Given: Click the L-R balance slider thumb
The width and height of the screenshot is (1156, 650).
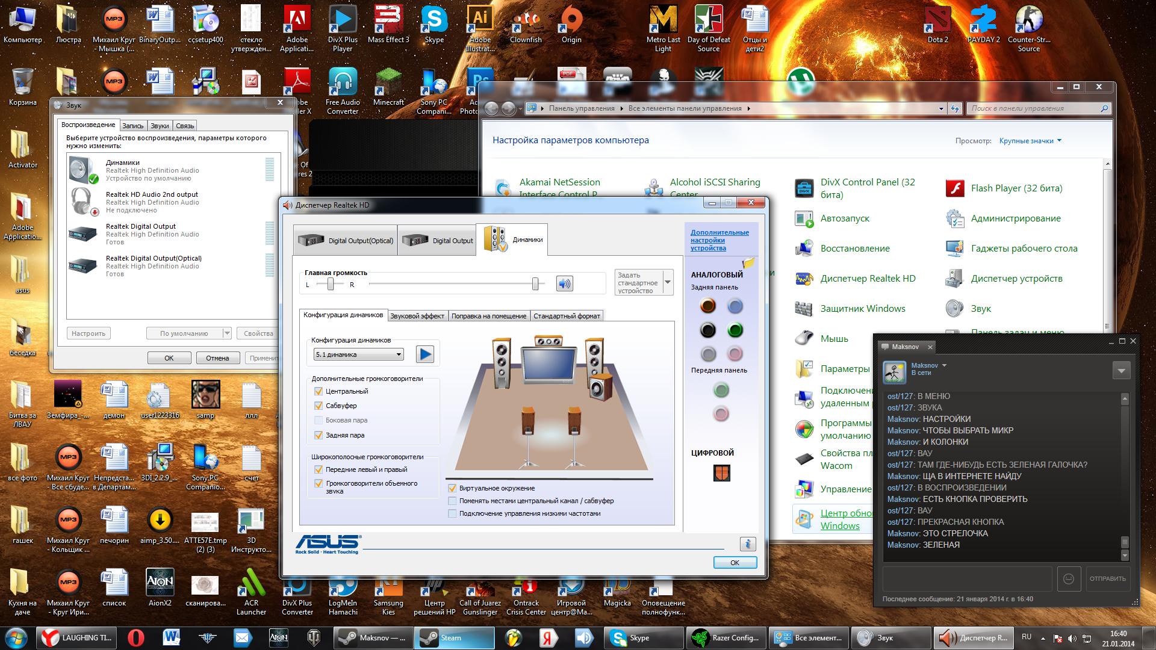Looking at the screenshot, I should (x=331, y=284).
